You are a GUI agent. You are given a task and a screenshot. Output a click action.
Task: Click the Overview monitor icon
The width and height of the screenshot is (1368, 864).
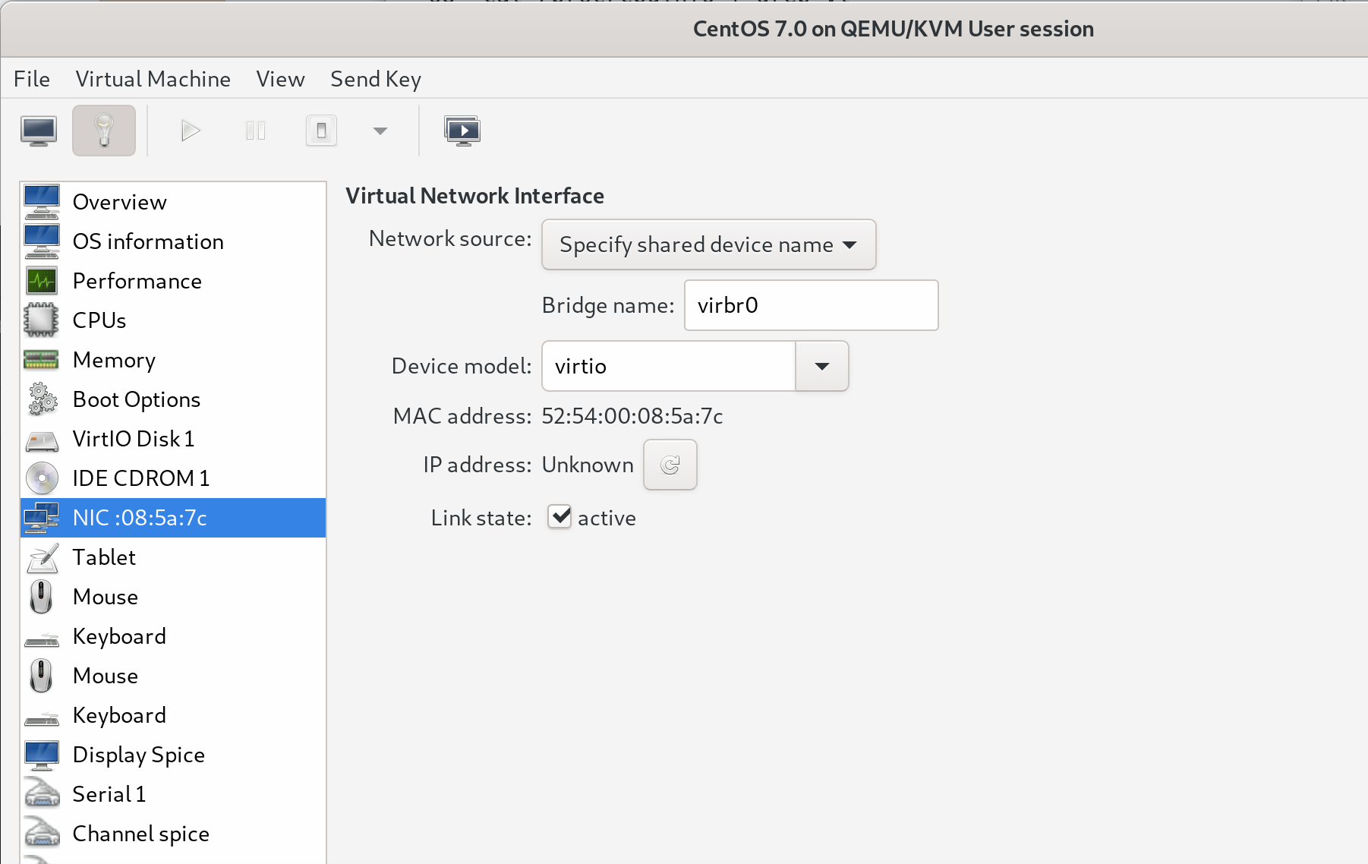pos(42,202)
